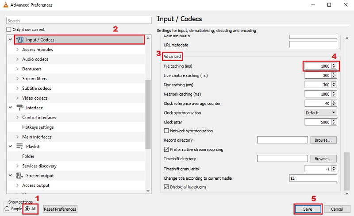This screenshot has height=216, width=354.
Task: Select the All settings radio button
Action: [27, 209]
